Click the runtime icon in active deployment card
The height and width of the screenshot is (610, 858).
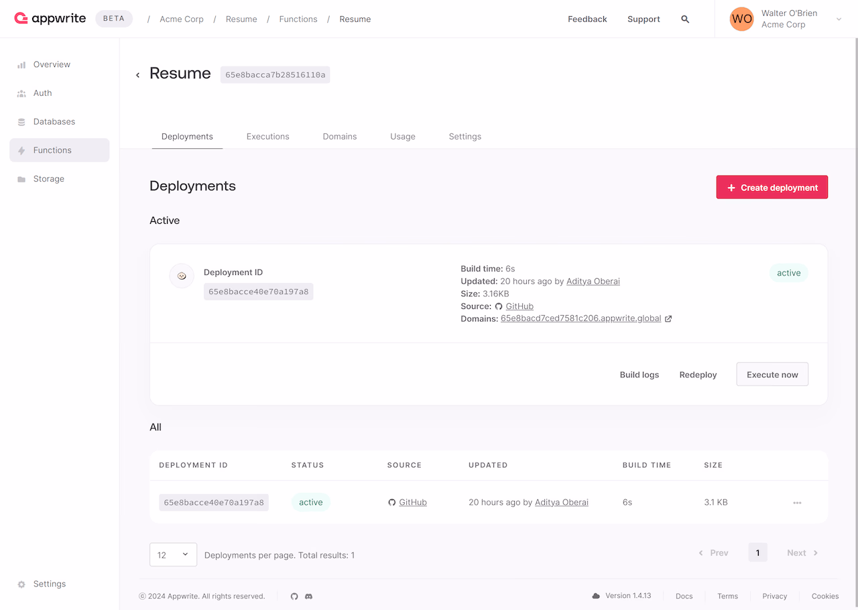click(182, 276)
